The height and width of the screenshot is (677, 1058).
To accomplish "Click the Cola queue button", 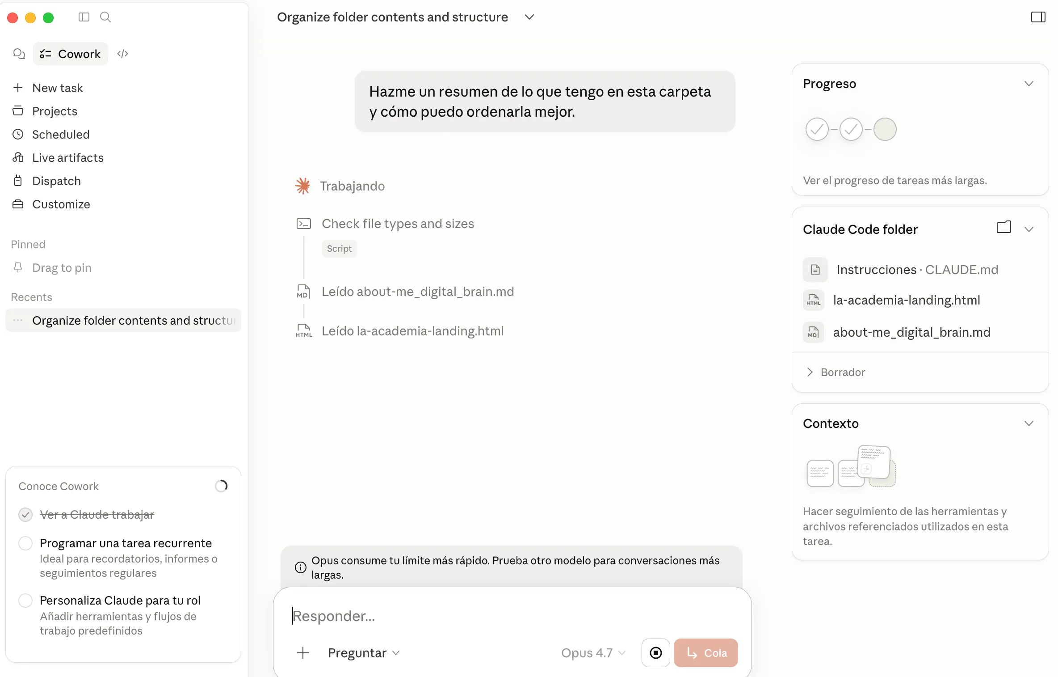I will (705, 653).
